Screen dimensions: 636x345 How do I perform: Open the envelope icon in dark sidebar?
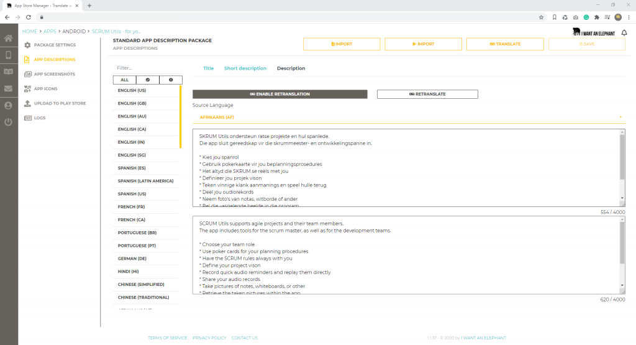click(9, 88)
